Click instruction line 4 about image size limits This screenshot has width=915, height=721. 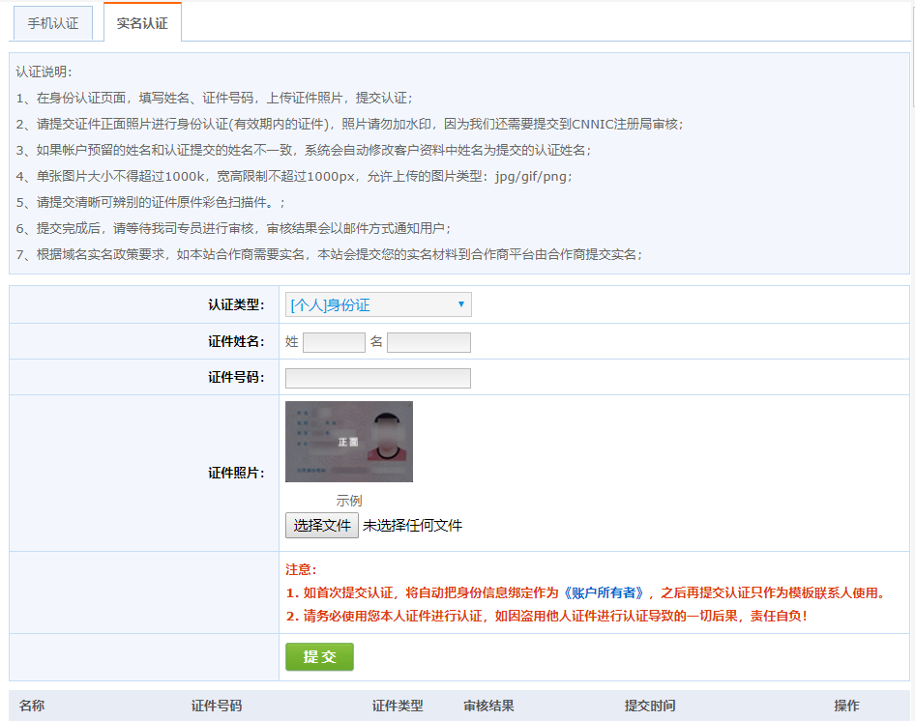pos(294,176)
